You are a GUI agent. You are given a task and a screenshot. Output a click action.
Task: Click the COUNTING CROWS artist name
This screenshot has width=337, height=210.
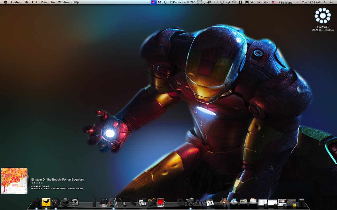click(40, 186)
